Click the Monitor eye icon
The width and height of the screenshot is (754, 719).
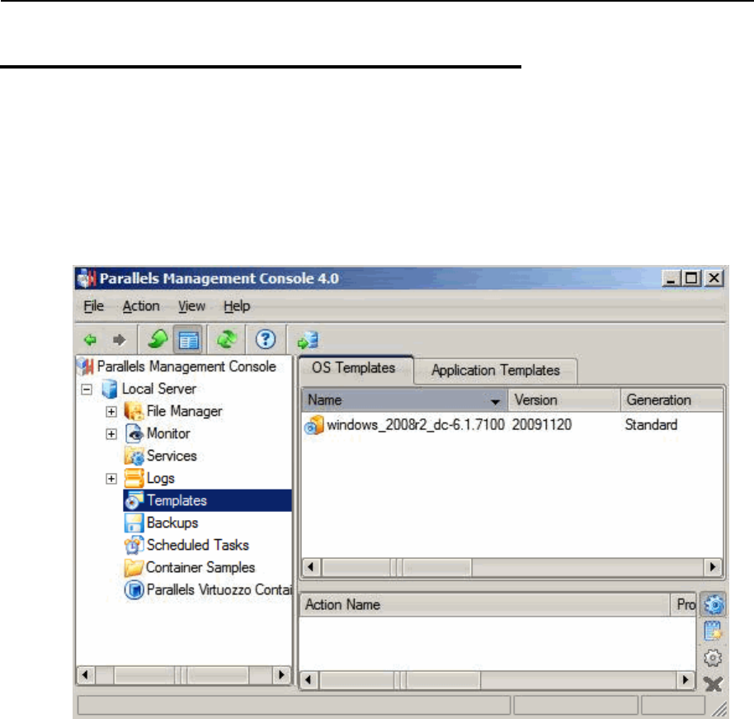[x=134, y=433]
